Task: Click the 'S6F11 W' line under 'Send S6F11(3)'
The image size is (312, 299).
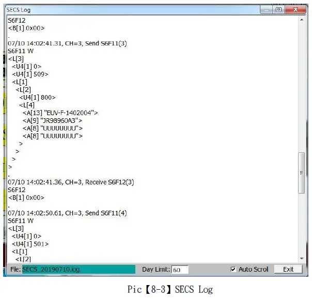Action: coord(21,51)
